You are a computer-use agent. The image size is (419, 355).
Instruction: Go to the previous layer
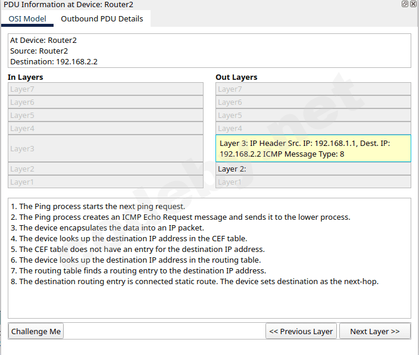(301, 331)
